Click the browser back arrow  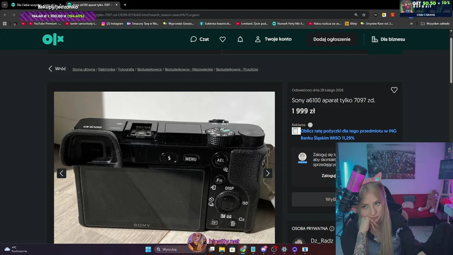[x=5, y=15]
